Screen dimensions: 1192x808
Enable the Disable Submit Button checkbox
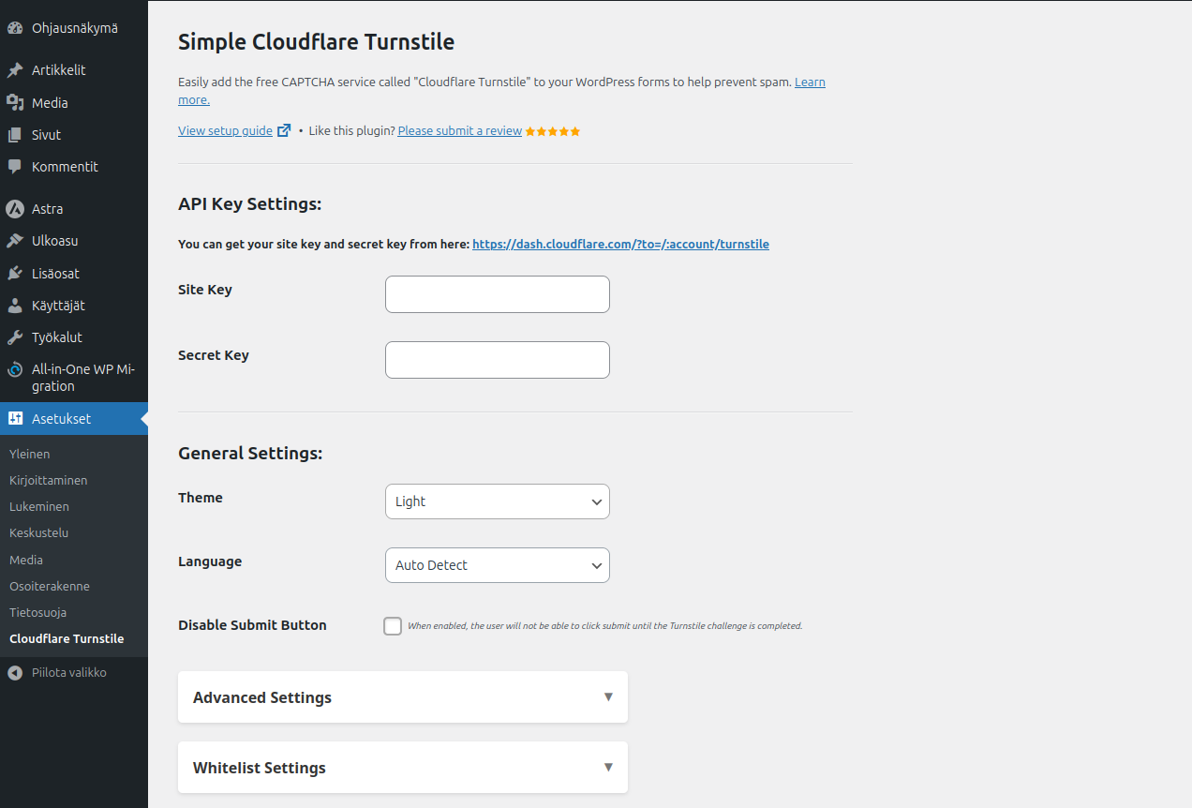coord(393,626)
